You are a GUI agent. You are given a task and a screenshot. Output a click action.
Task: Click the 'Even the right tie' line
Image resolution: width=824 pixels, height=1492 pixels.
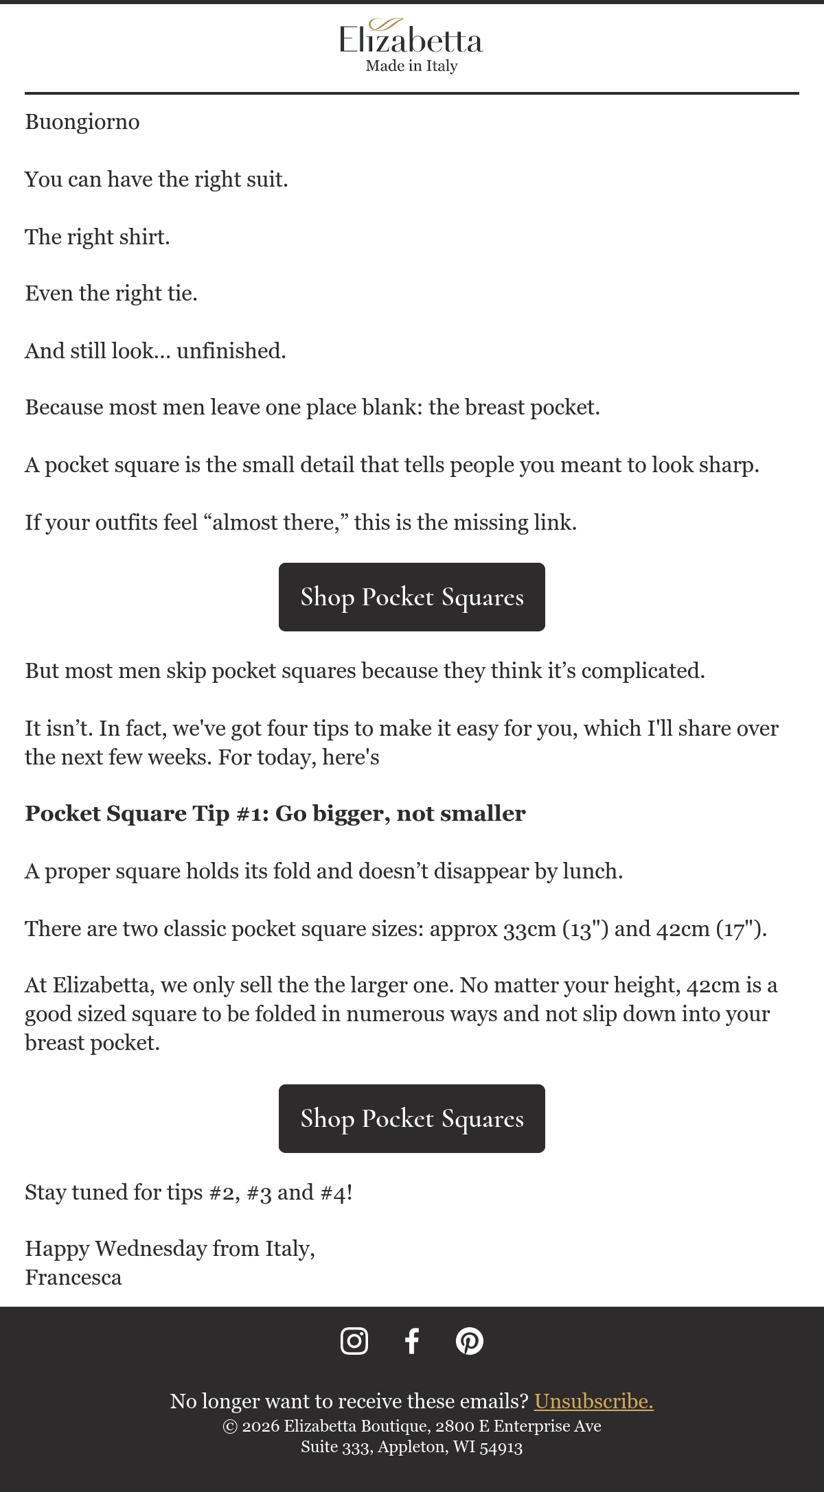tap(111, 294)
